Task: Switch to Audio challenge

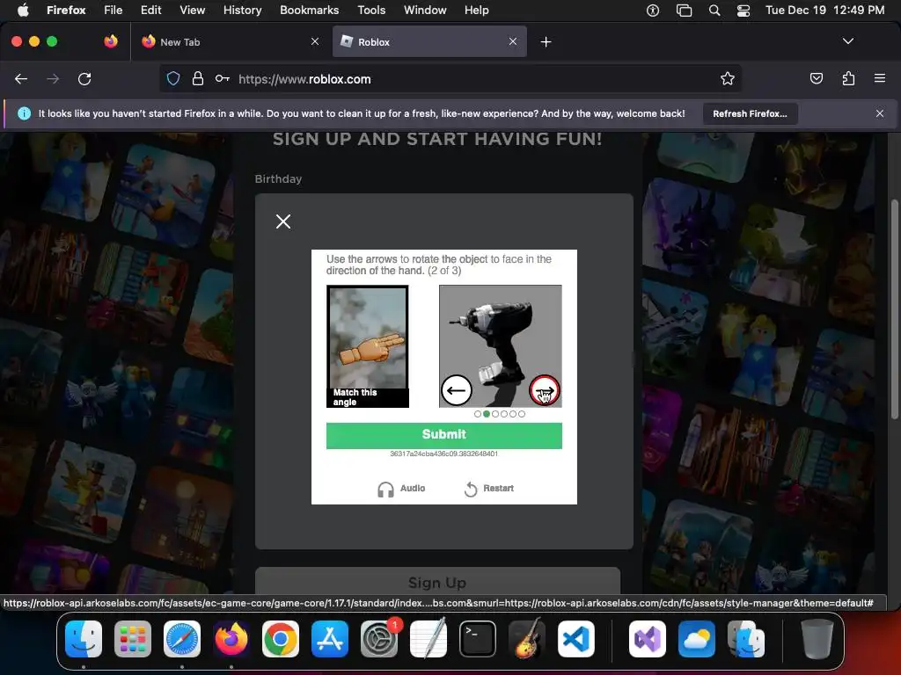Action: pos(401,489)
